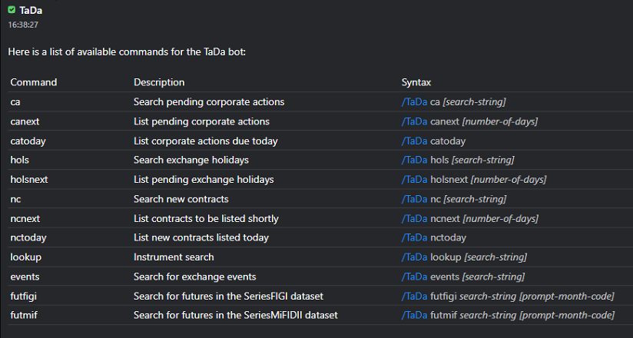This screenshot has width=633, height=338.
Task: Click the message timestamp 16:38:27
Action: tap(23, 25)
